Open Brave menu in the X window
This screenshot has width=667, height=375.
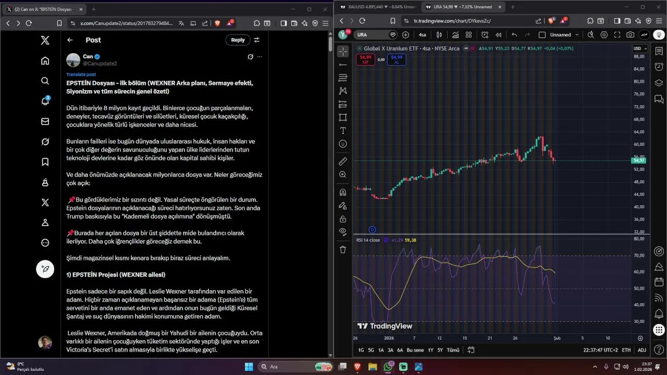326,23
